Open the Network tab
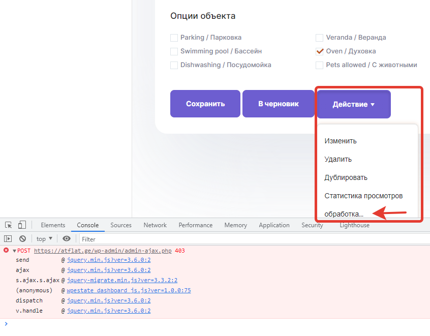The image size is (430, 336). 155,225
